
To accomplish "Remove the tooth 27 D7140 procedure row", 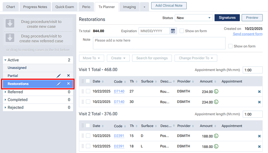I will coord(259,92).
